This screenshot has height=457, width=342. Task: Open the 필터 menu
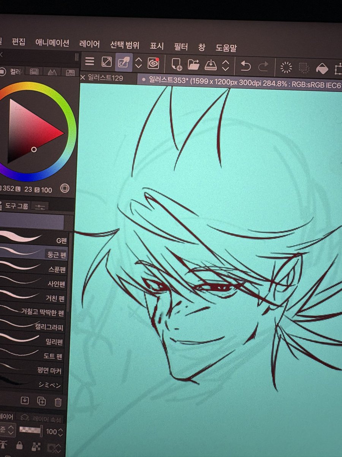point(181,47)
